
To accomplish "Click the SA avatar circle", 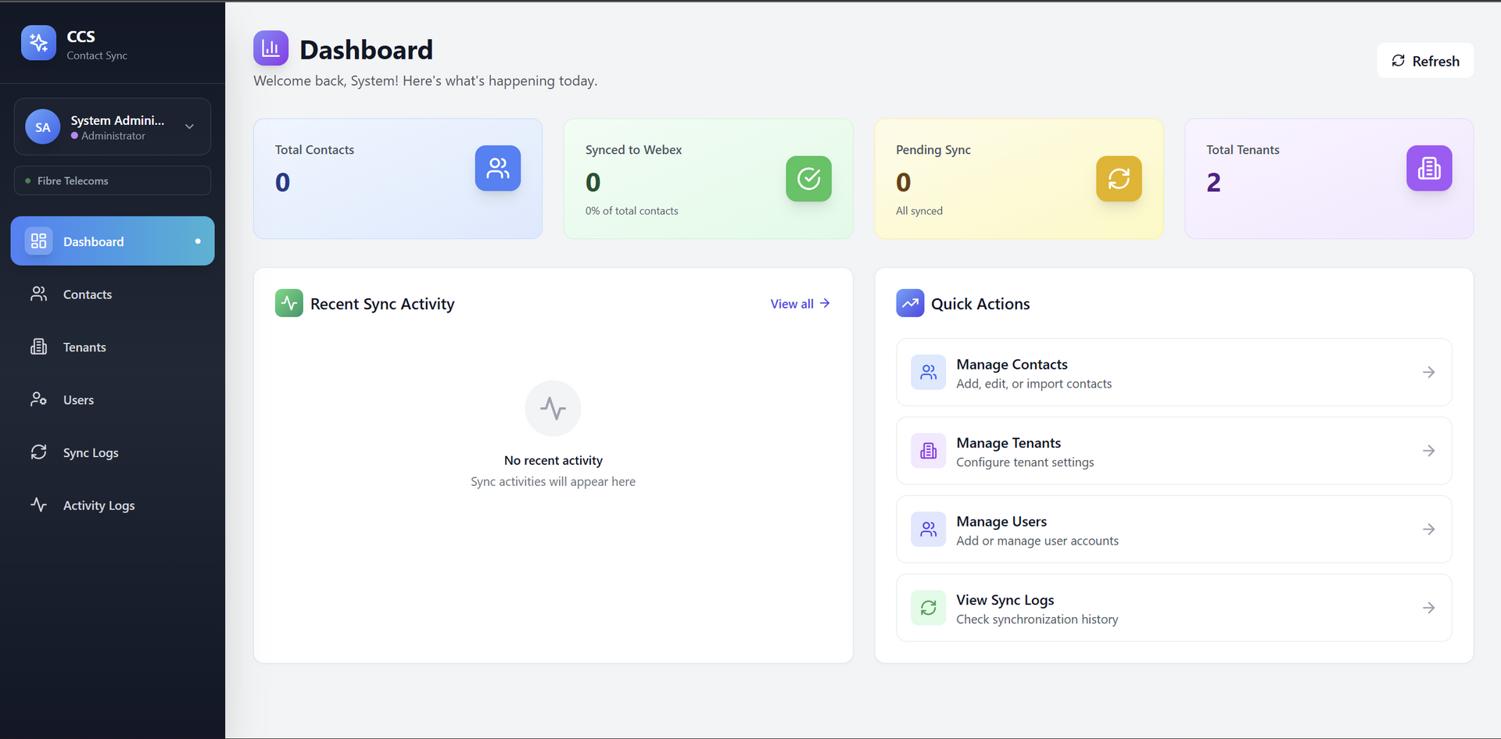I will 43,126.
